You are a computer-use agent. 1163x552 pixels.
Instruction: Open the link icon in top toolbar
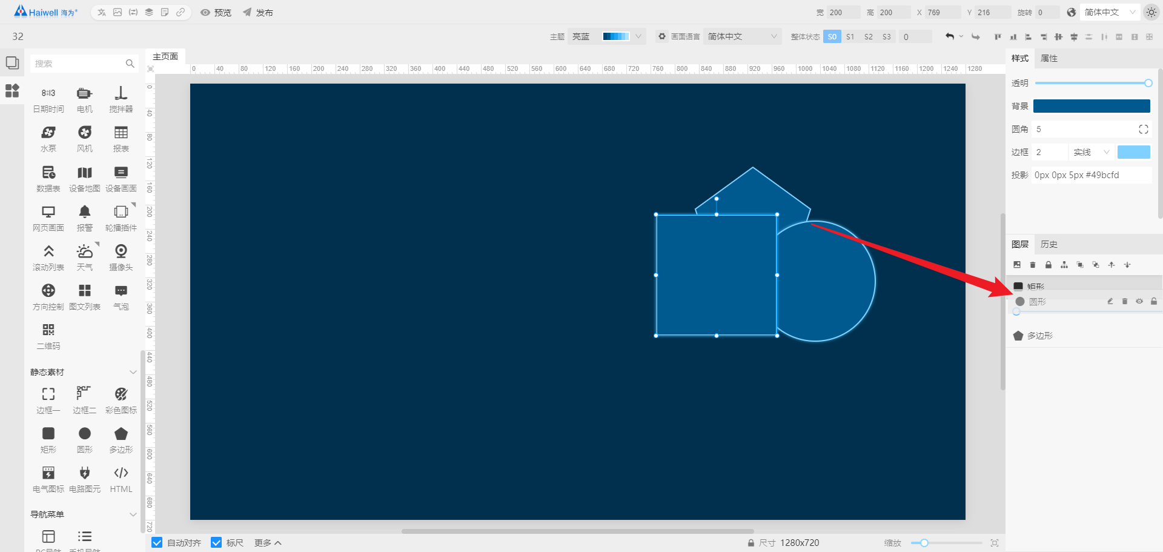pyautogui.click(x=181, y=12)
